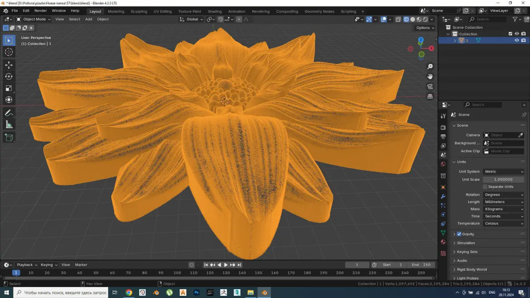This screenshot has height=298, width=530.
Task: Open the Unit System Metric dropdown
Action: pyautogui.click(x=503, y=172)
